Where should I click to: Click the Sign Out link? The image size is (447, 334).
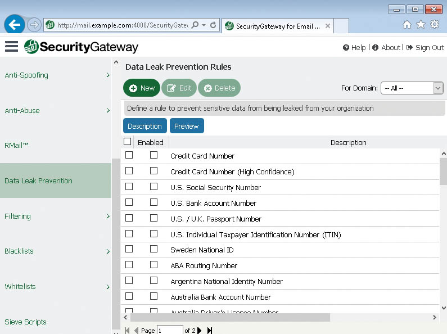[x=425, y=48]
